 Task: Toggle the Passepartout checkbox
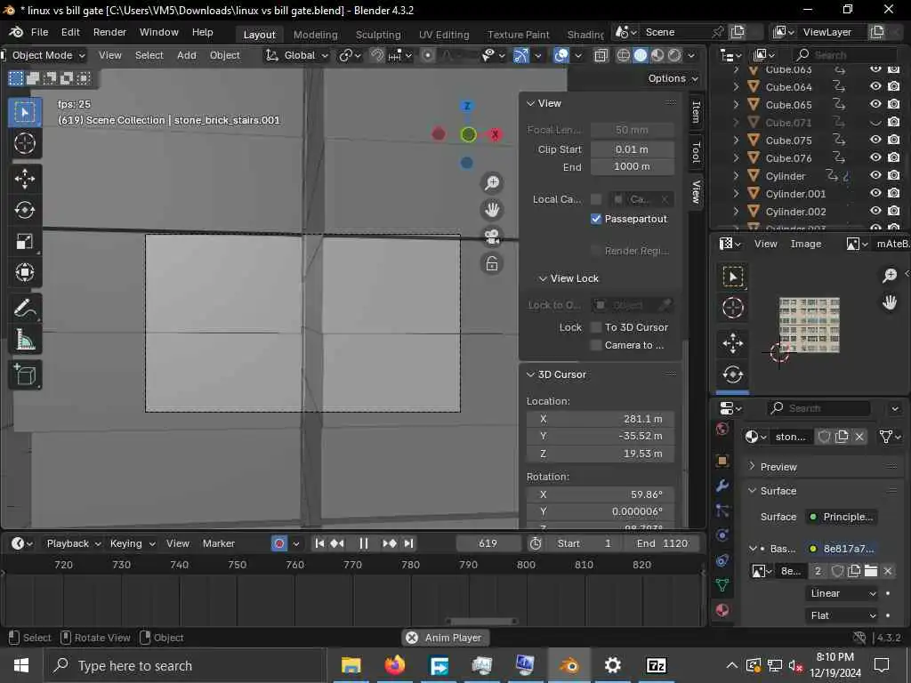click(595, 219)
